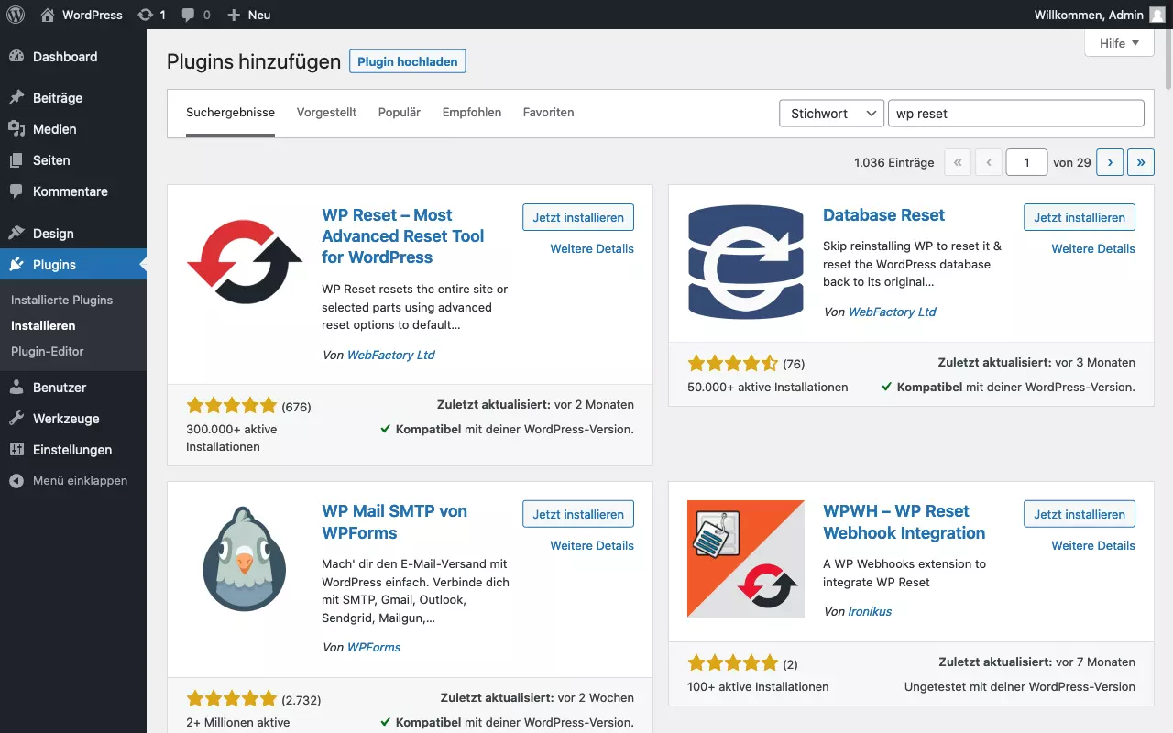Open comments bubble icon in admin bar
This screenshot has width=1173, height=733.
pos(195,15)
